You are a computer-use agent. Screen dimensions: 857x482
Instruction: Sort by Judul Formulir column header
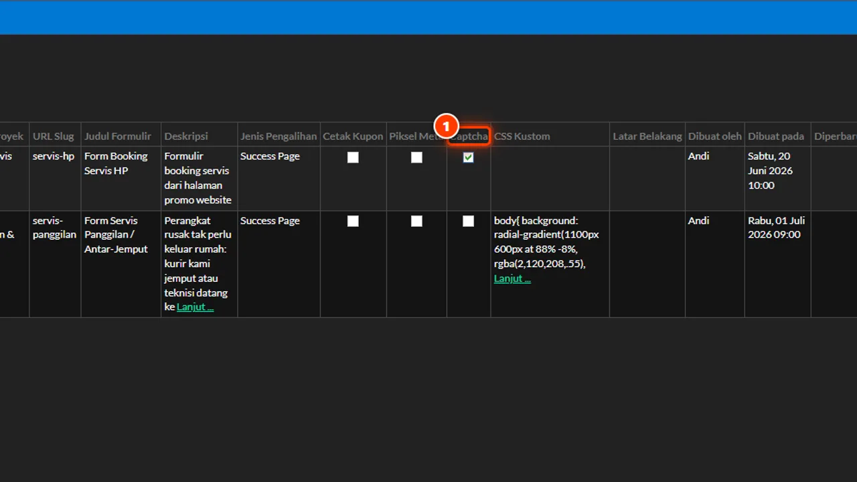pos(118,136)
